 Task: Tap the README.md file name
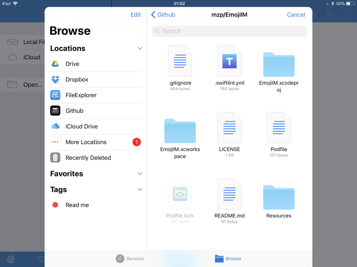point(229,216)
